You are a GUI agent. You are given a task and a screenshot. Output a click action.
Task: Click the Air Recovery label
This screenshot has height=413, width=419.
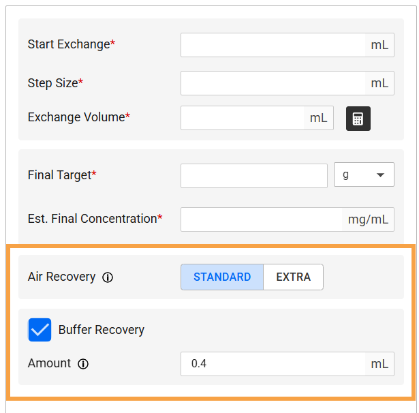[x=61, y=277]
